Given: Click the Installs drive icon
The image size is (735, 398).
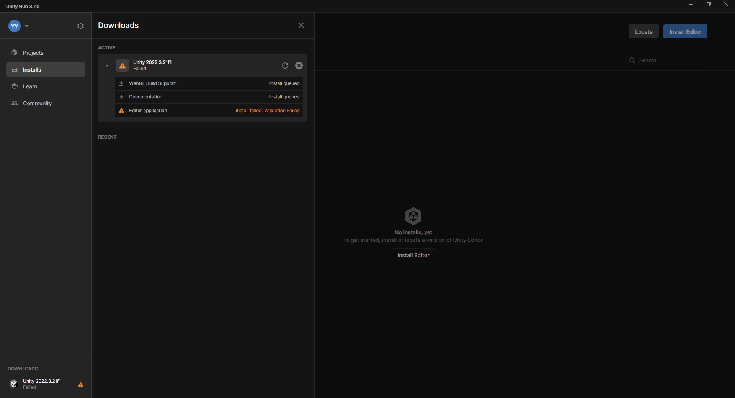Looking at the screenshot, I should tap(15, 70).
